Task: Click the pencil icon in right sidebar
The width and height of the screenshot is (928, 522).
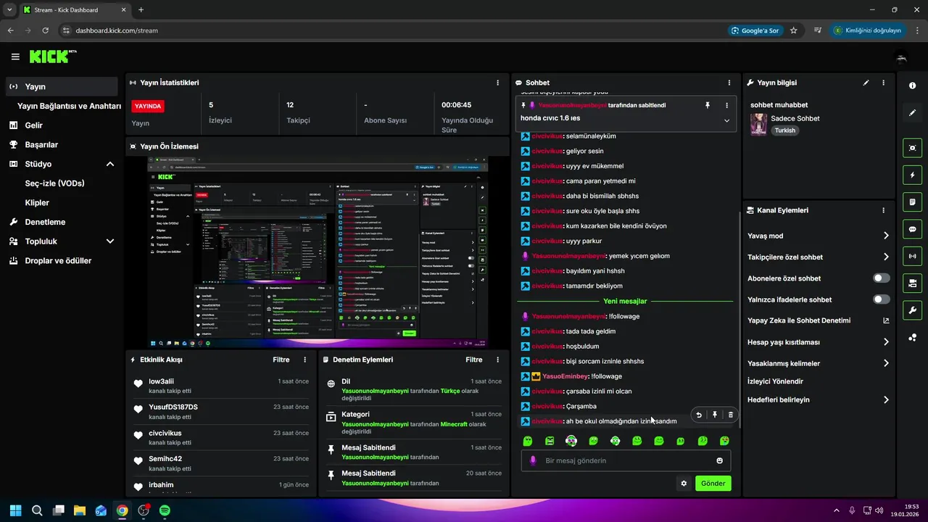Action: (912, 112)
